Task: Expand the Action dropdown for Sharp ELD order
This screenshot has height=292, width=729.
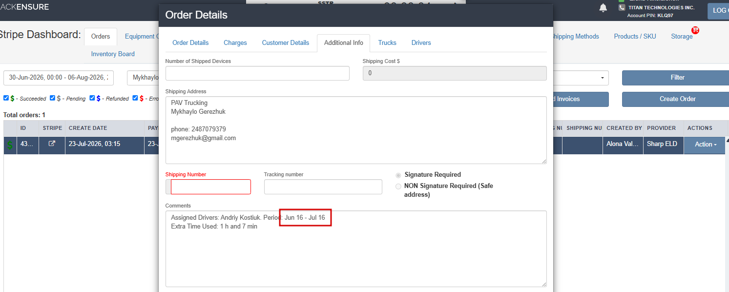Action: pos(704,145)
